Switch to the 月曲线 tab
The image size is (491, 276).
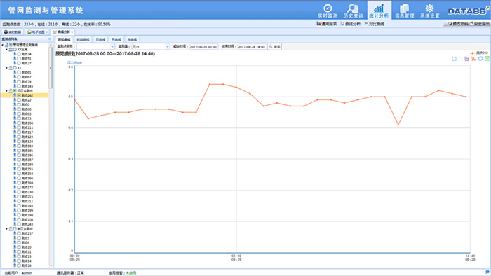[116, 39]
